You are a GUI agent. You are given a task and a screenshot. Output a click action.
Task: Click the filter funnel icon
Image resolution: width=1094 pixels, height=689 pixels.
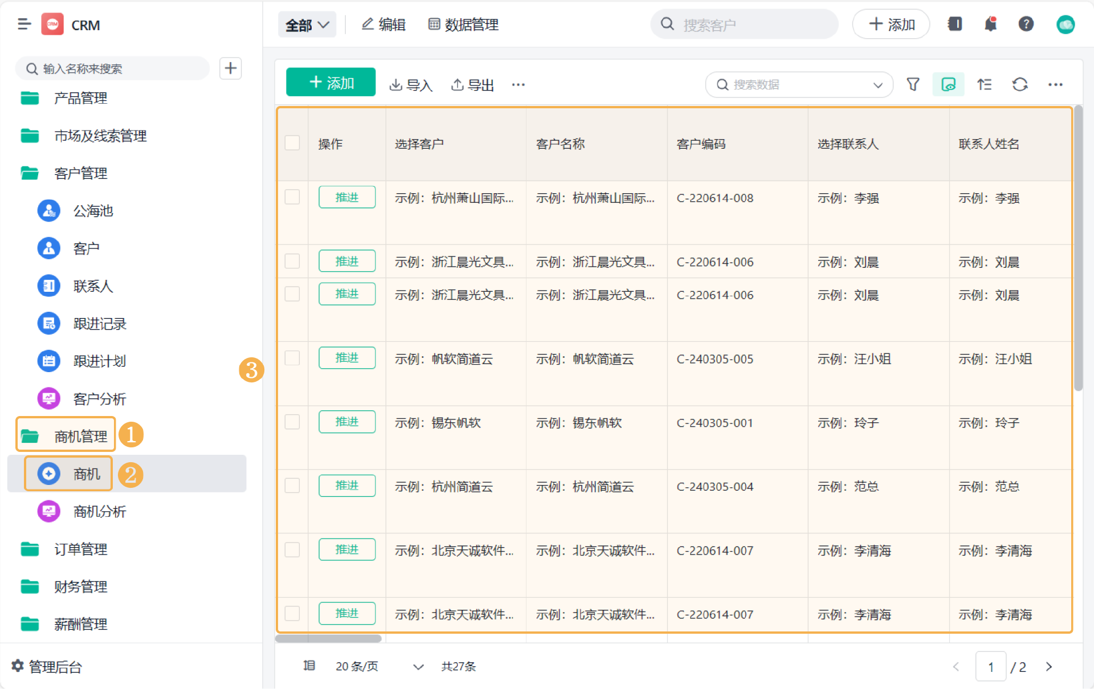pyautogui.click(x=913, y=84)
